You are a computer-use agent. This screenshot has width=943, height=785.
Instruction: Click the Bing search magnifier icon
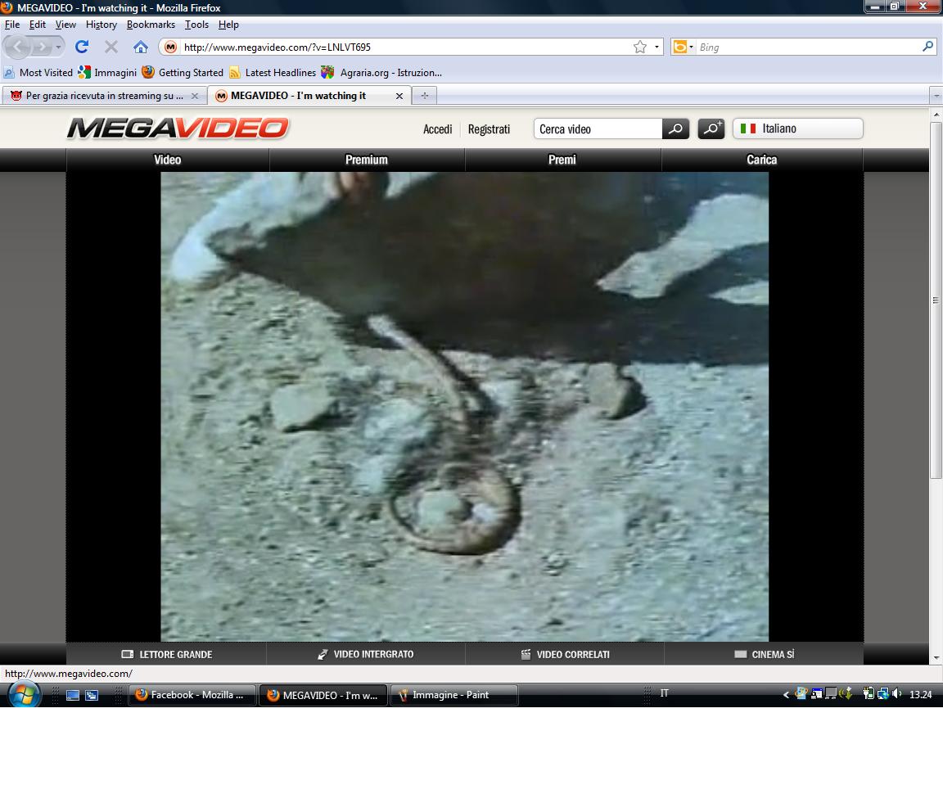[927, 47]
